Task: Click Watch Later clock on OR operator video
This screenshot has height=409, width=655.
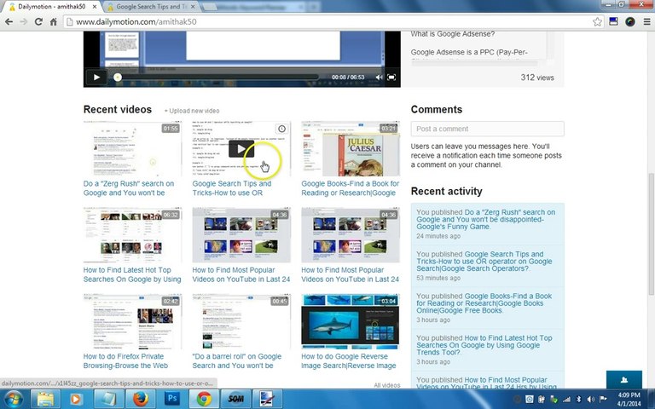Action: pyautogui.click(x=282, y=129)
